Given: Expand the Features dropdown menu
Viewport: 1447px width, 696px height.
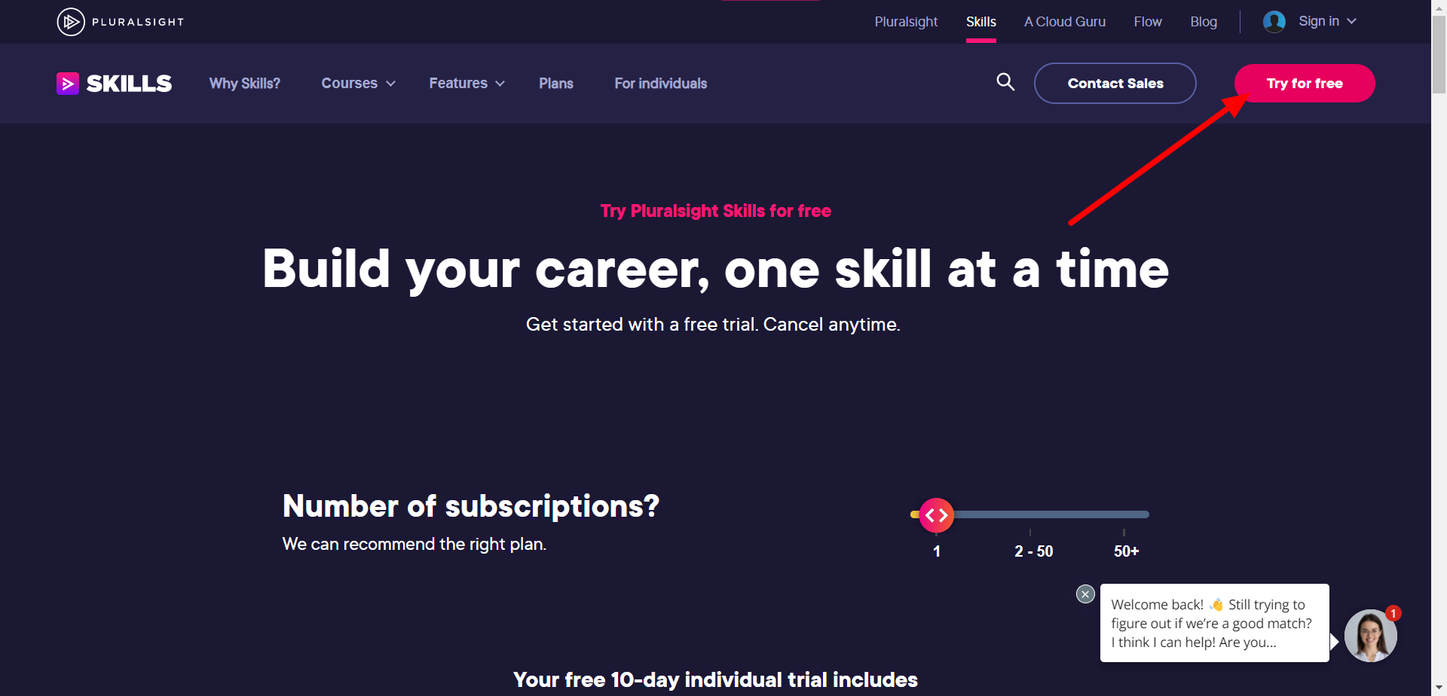Looking at the screenshot, I should coord(467,84).
